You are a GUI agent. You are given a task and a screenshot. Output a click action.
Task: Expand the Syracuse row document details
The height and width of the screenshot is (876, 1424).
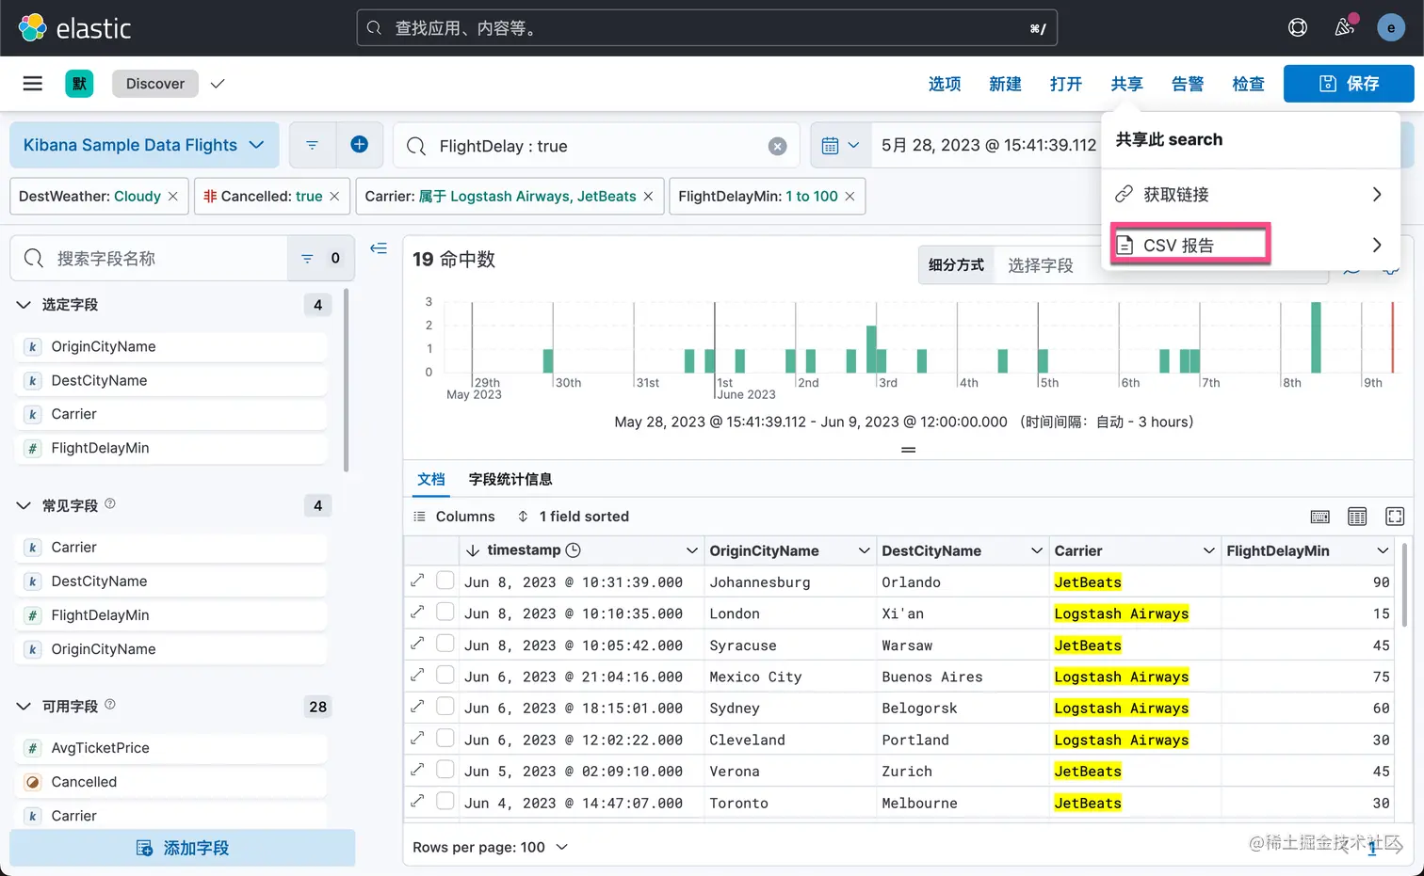(417, 644)
